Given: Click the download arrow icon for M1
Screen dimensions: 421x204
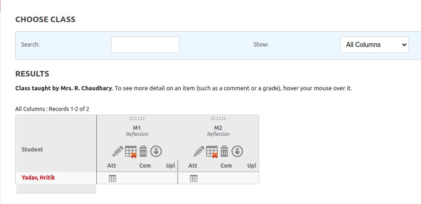Looking at the screenshot, I should click(156, 151).
